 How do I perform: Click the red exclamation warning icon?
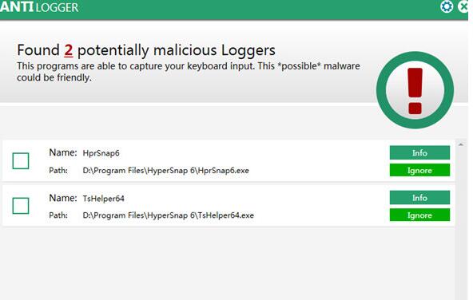pyautogui.click(x=415, y=89)
